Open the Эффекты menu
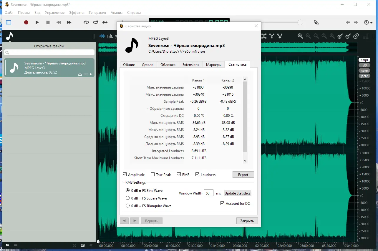Viewport: 378px width, 251px height. coord(77,13)
